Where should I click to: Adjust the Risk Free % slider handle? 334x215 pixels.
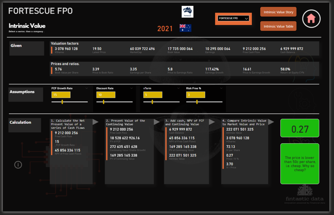point(197,102)
